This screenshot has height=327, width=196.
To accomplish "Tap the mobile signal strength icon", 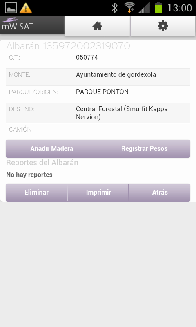I will [x=144, y=8].
